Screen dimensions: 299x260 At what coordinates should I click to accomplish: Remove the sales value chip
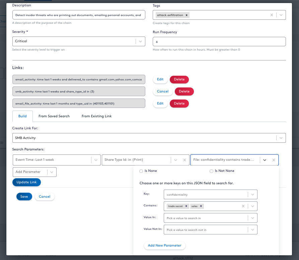coord(201,206)
